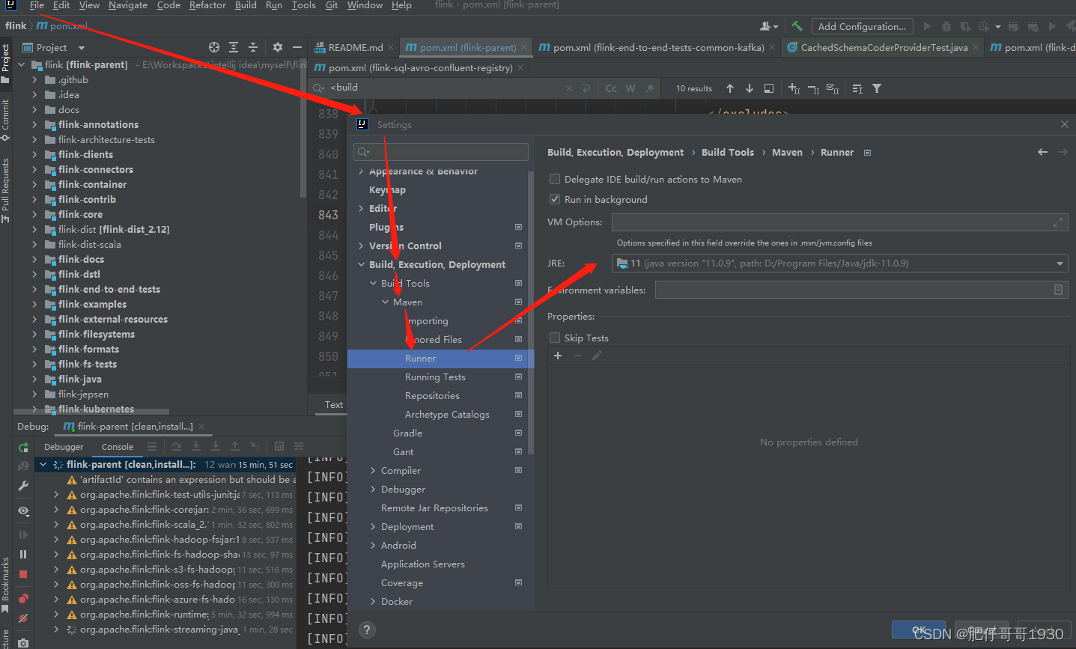Toggle Match Case Cc in find bar
Image resolution: width=1076 pixels, height=649 pixels.
point(611,88)
